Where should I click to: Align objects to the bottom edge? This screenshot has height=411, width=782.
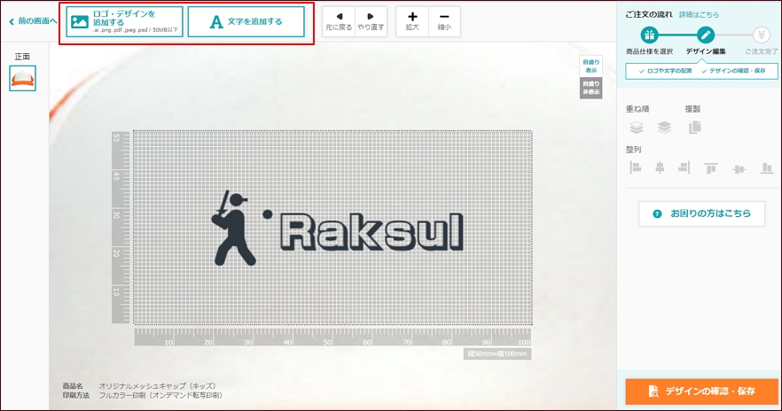click(x=767, y=168)
